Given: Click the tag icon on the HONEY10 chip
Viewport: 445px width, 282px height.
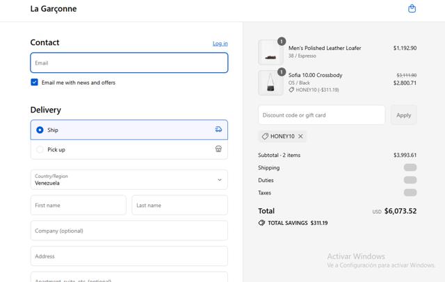Looking at the screenshot, I should click(265, 136).
